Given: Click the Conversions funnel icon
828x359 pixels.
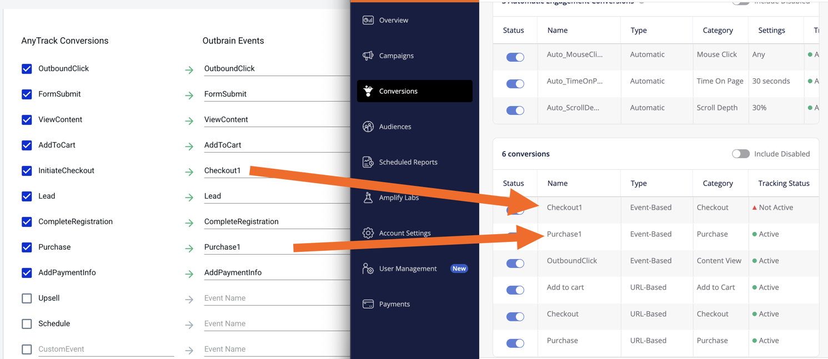Looking at the screenshot, I should 368,91.
